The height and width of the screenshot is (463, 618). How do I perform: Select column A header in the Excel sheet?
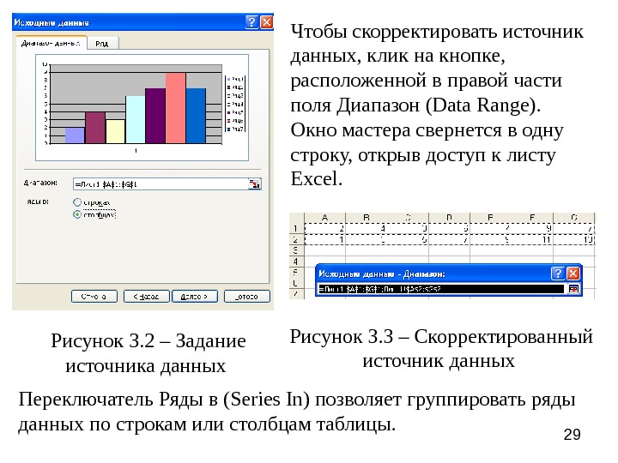pyautogui.click(x=324, y=218)
